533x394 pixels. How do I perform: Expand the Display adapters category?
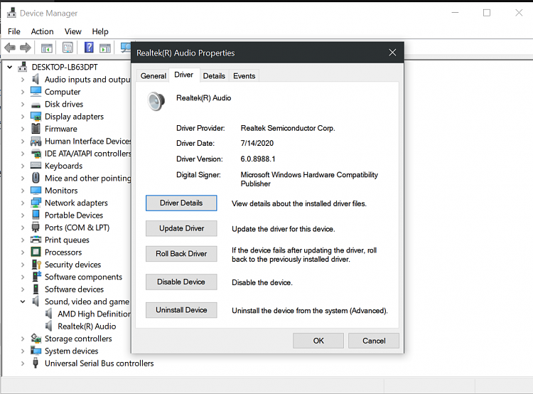coord(23,117)
